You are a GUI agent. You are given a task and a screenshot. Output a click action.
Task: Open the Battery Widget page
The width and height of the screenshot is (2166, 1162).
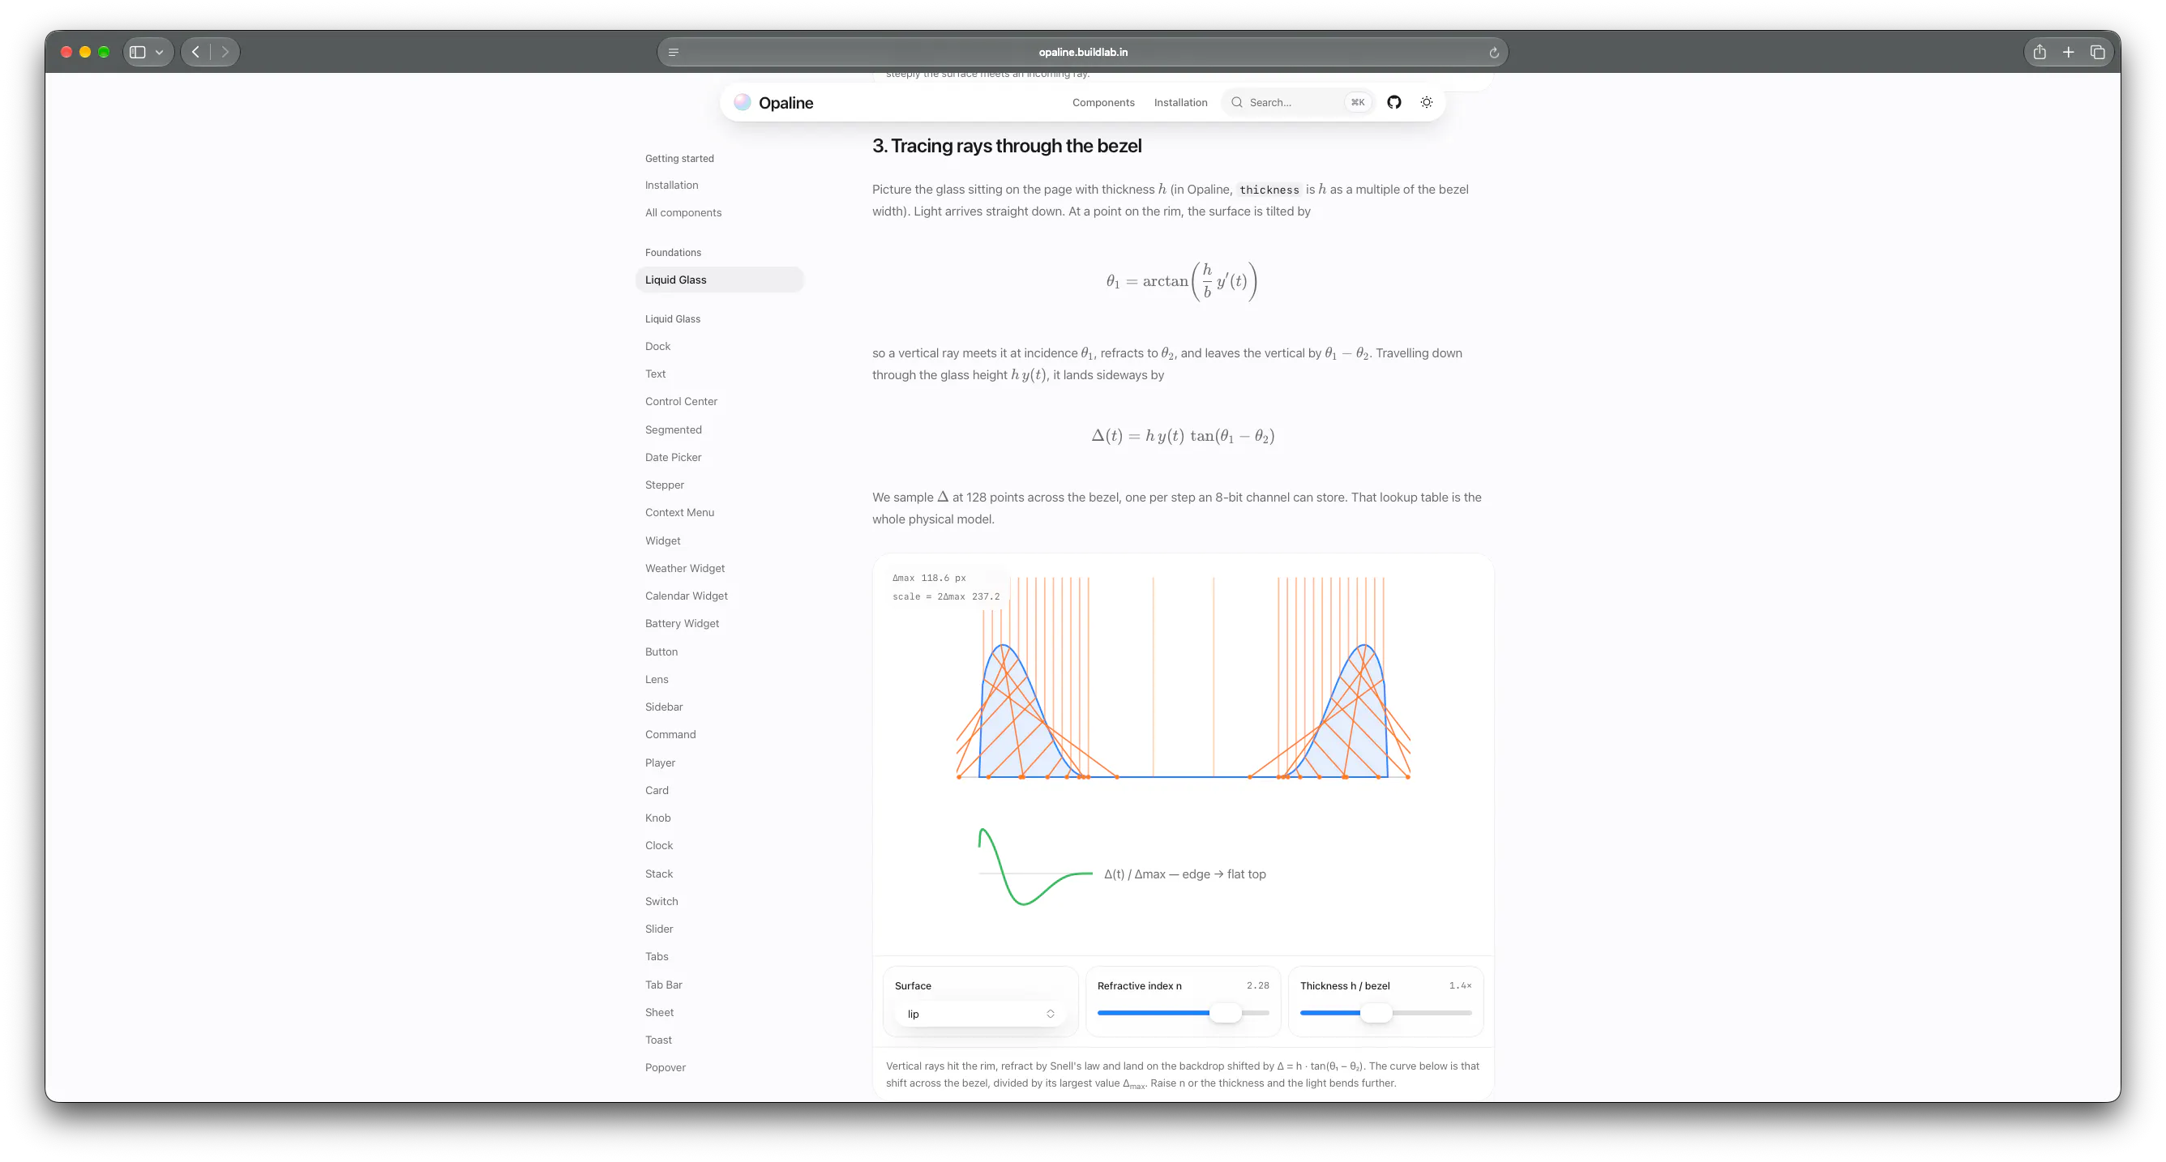click(682, 624)
